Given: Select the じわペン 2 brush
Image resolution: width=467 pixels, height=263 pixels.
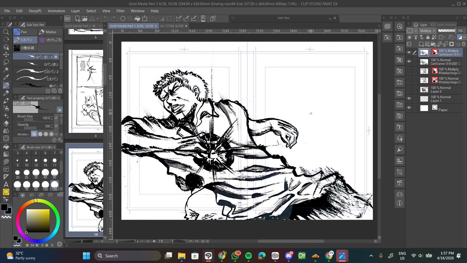Looking at the screenshot, I should [x=36, y=72].
